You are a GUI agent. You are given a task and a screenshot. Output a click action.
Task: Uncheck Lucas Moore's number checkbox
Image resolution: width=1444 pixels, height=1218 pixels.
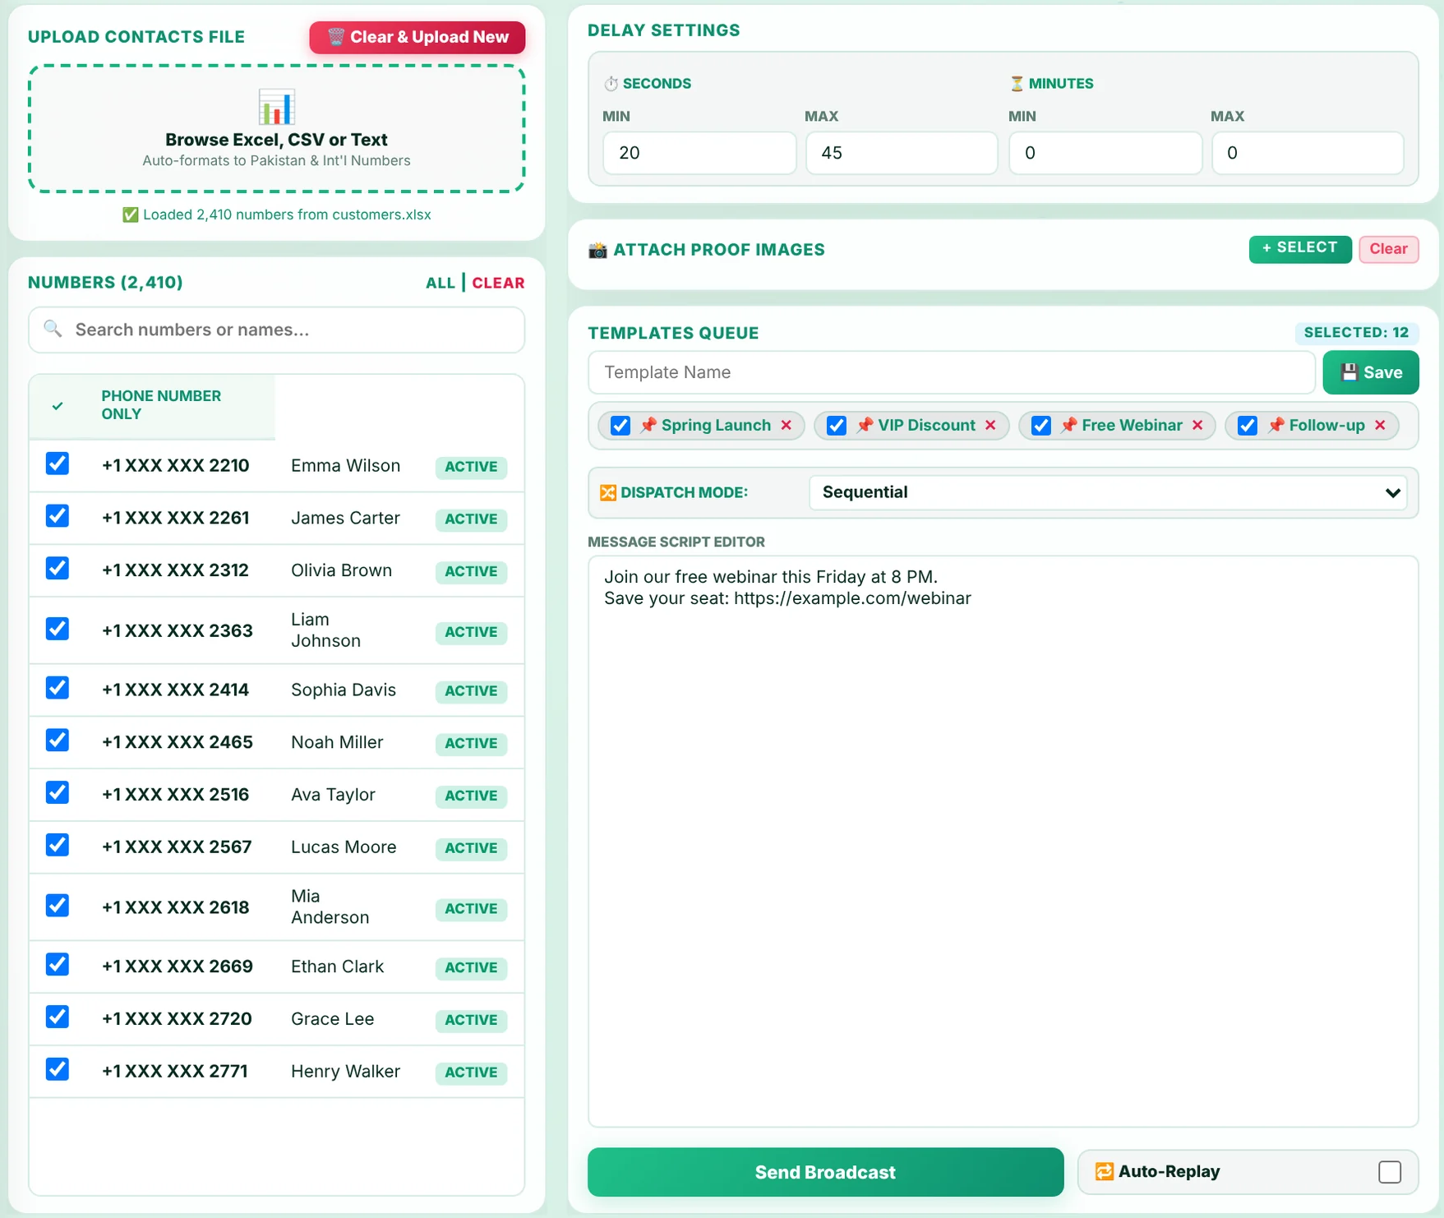[x=58, y=845]
